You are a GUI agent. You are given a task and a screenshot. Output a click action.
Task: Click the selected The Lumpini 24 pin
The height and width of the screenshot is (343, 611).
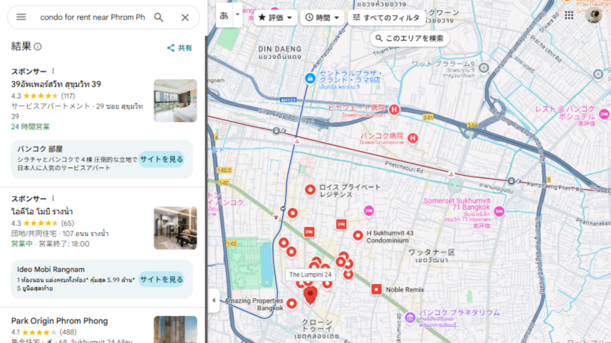click(x=310, y=295)
